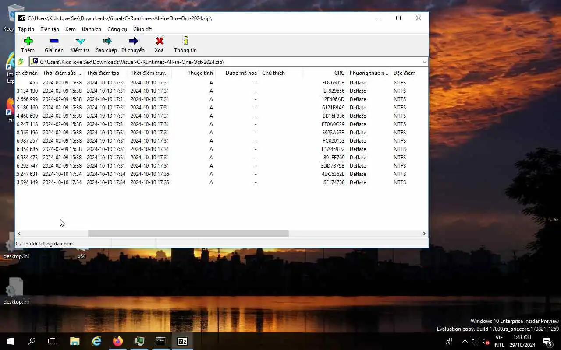561x350 pixels.
Task: Sort by the CRC column header
Action: (325, 73)
